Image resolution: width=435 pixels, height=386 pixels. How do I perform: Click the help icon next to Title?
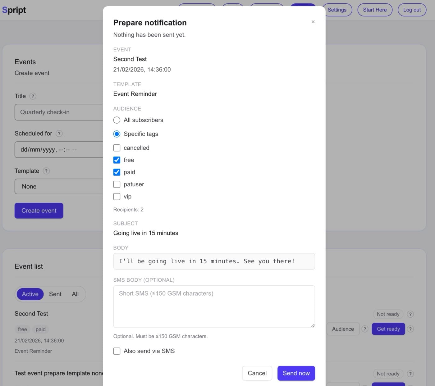tap(33, 96)
